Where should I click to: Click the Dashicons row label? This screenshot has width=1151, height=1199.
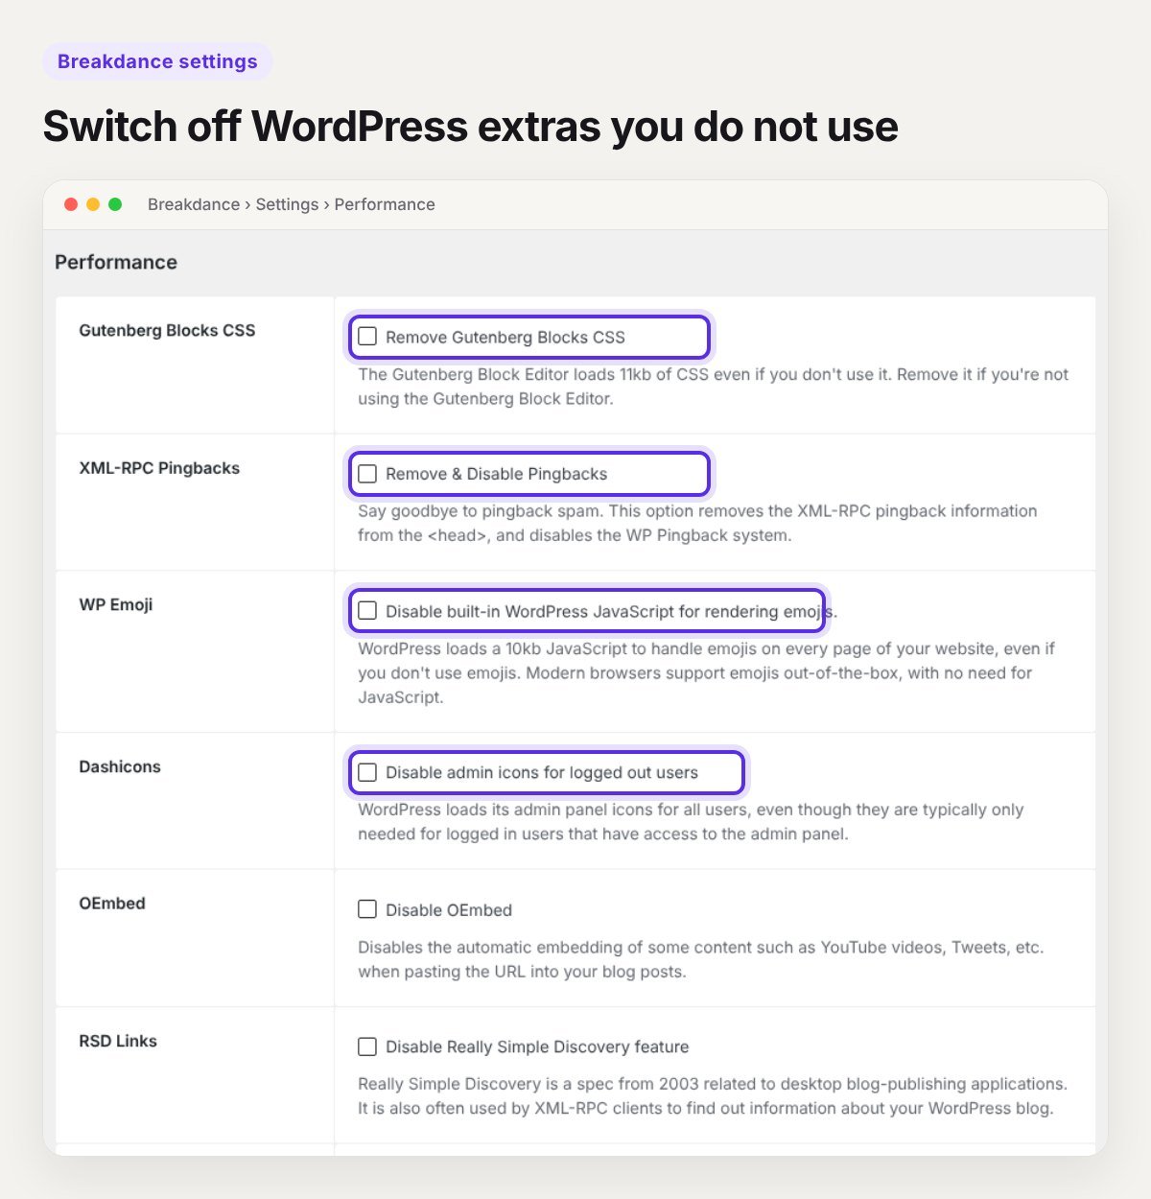pyautogui.click(x=120, y=766)
